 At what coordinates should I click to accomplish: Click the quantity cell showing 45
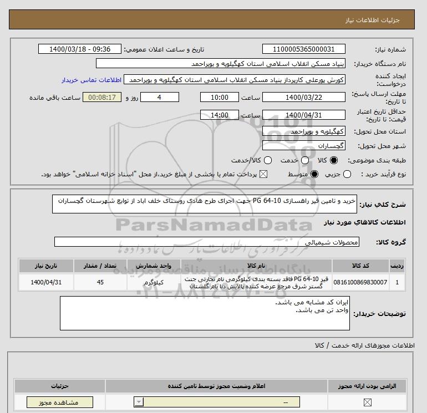pyautogui.click(x=100, y=282)
